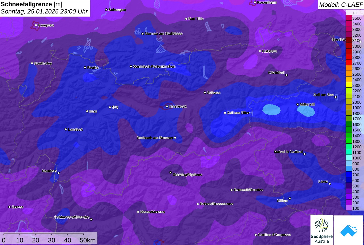Click the 3500 m legend color swatch
364x245 pixels.
tap(349, 18)
